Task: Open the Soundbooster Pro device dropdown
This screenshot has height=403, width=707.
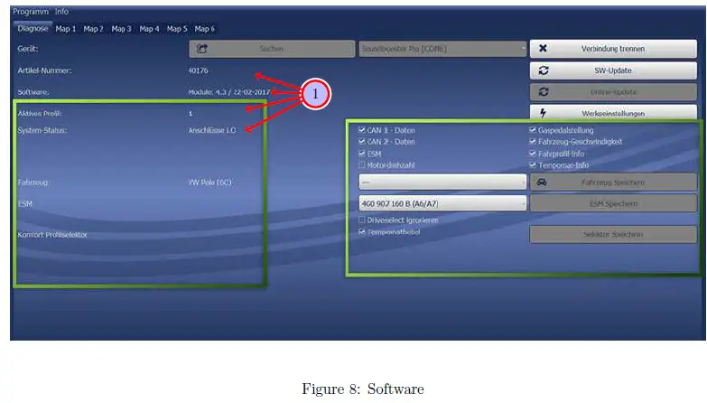Action: click(x=442, y=49)
